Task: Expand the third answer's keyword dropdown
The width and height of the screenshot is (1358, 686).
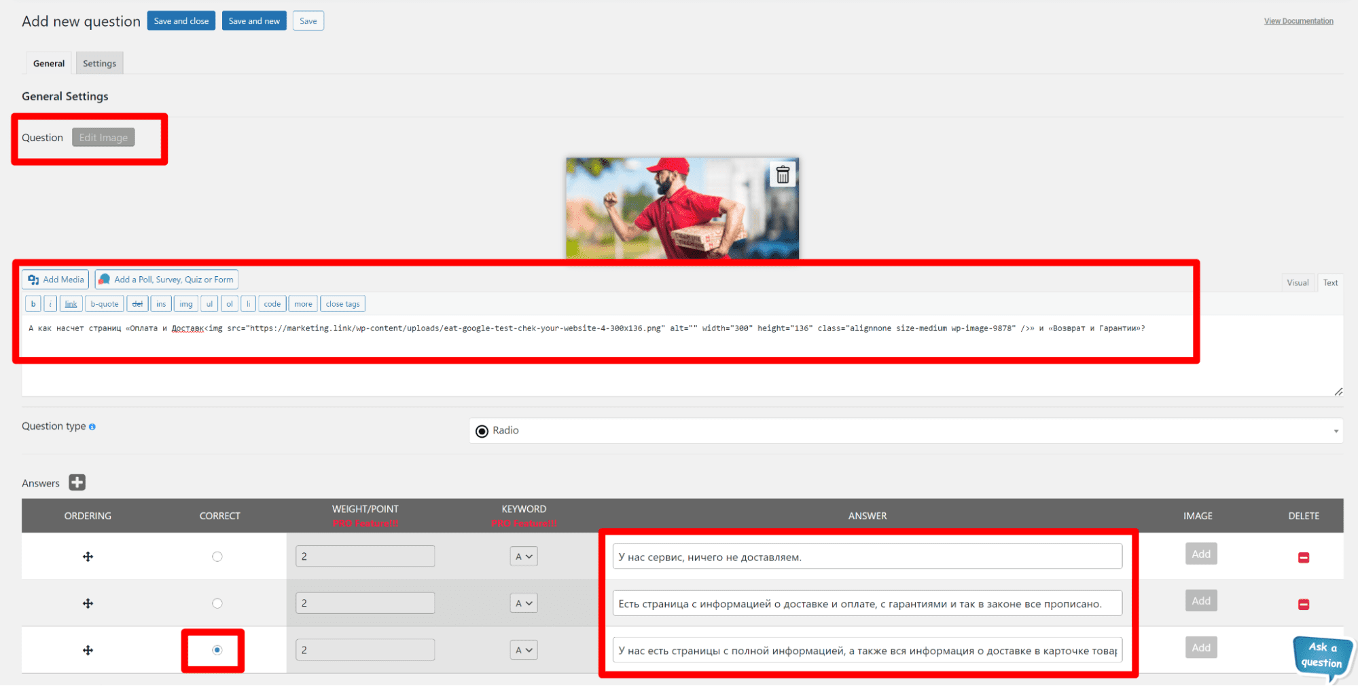Action: pyautogui.click(x=523, y=650)
